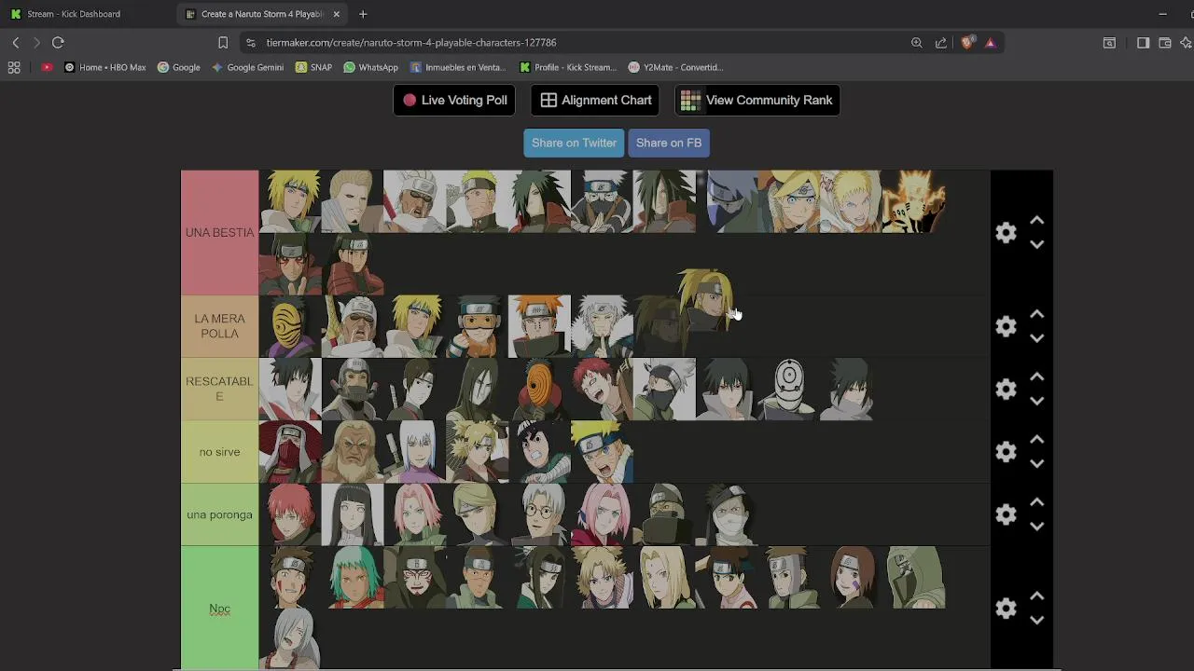The width and height of the screenshot is (1194, 671).
Task: Click Share on Twitter button
Action: click(574, 143)
